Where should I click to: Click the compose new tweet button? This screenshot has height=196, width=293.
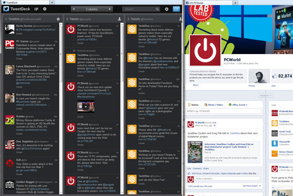(x=176, y=9)
